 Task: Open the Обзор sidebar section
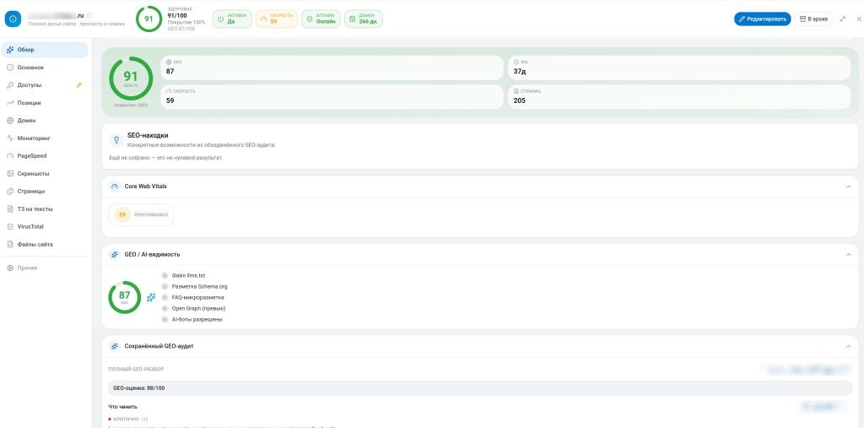(x=45, y=50)
